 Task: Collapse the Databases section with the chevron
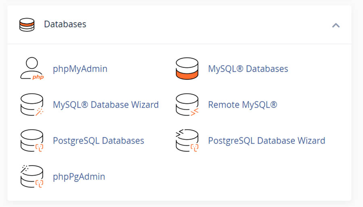[x=336, y=25]
